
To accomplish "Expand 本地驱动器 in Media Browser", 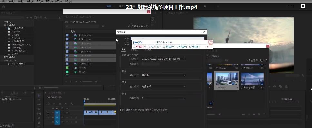I will tap(9, 25).
